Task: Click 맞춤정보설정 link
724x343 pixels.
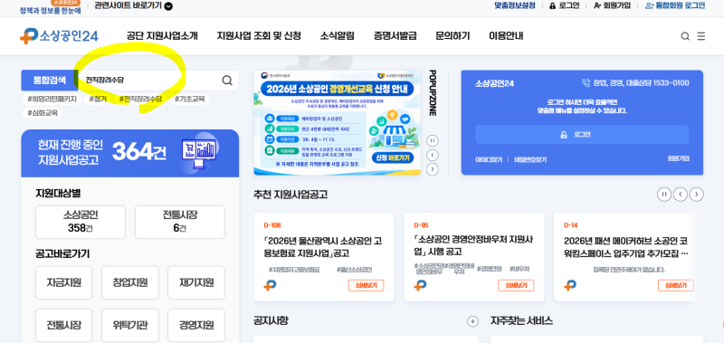Action: 515,6
